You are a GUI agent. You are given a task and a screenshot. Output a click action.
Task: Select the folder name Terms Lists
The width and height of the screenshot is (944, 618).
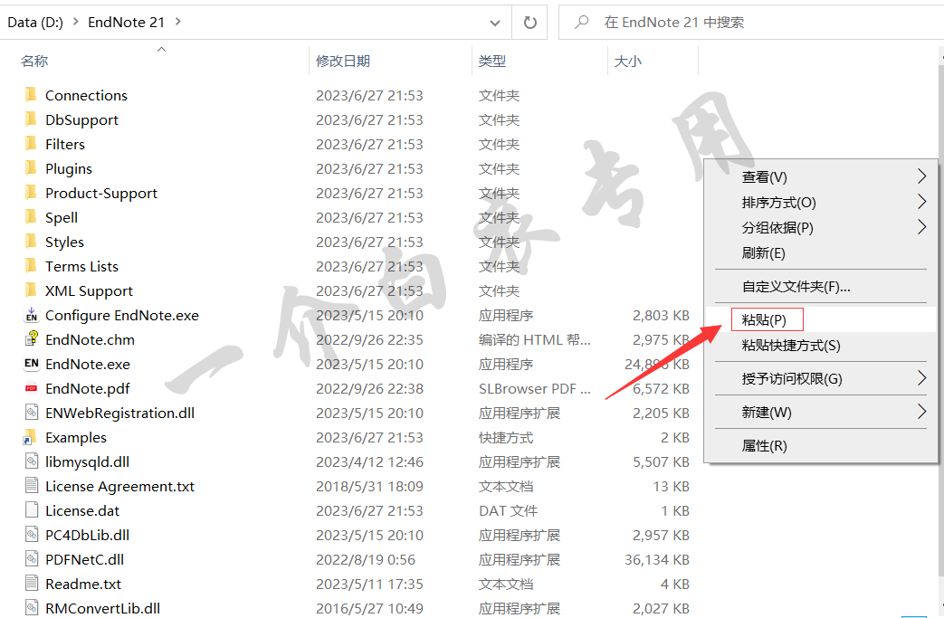[81, 267]
